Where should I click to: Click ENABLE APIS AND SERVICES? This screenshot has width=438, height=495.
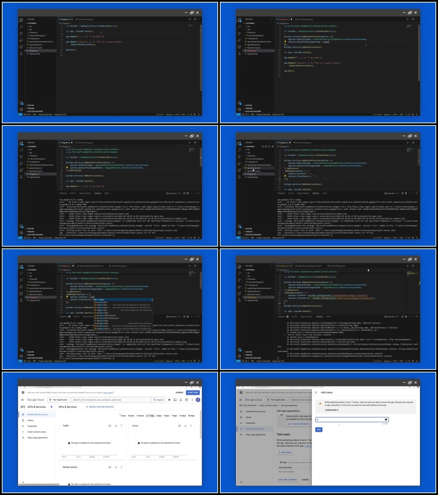[100, 407]
